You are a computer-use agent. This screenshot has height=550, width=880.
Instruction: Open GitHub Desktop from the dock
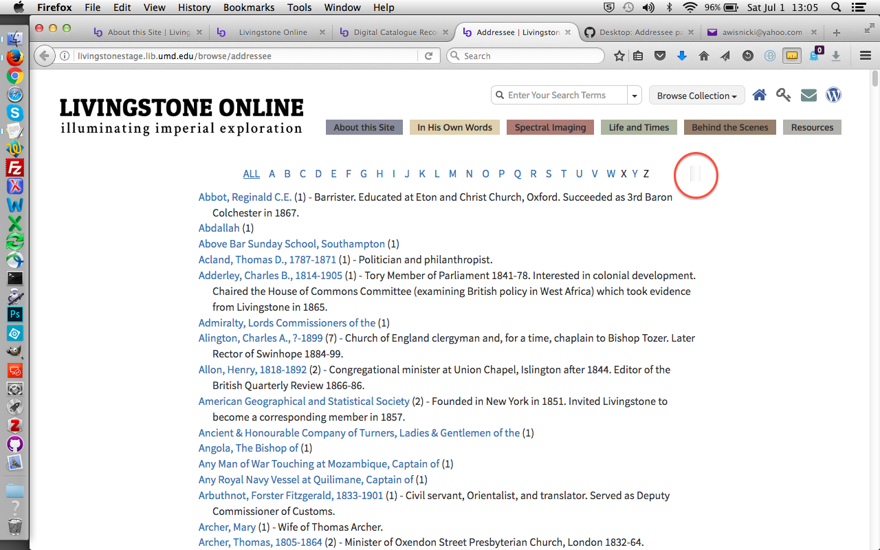point(15,444)
